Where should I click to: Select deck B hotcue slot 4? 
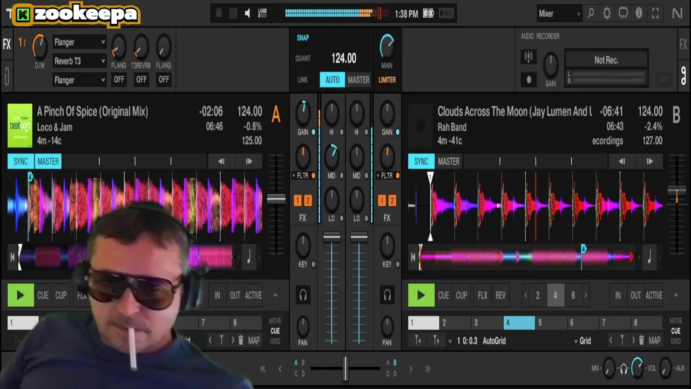[519, 323]
